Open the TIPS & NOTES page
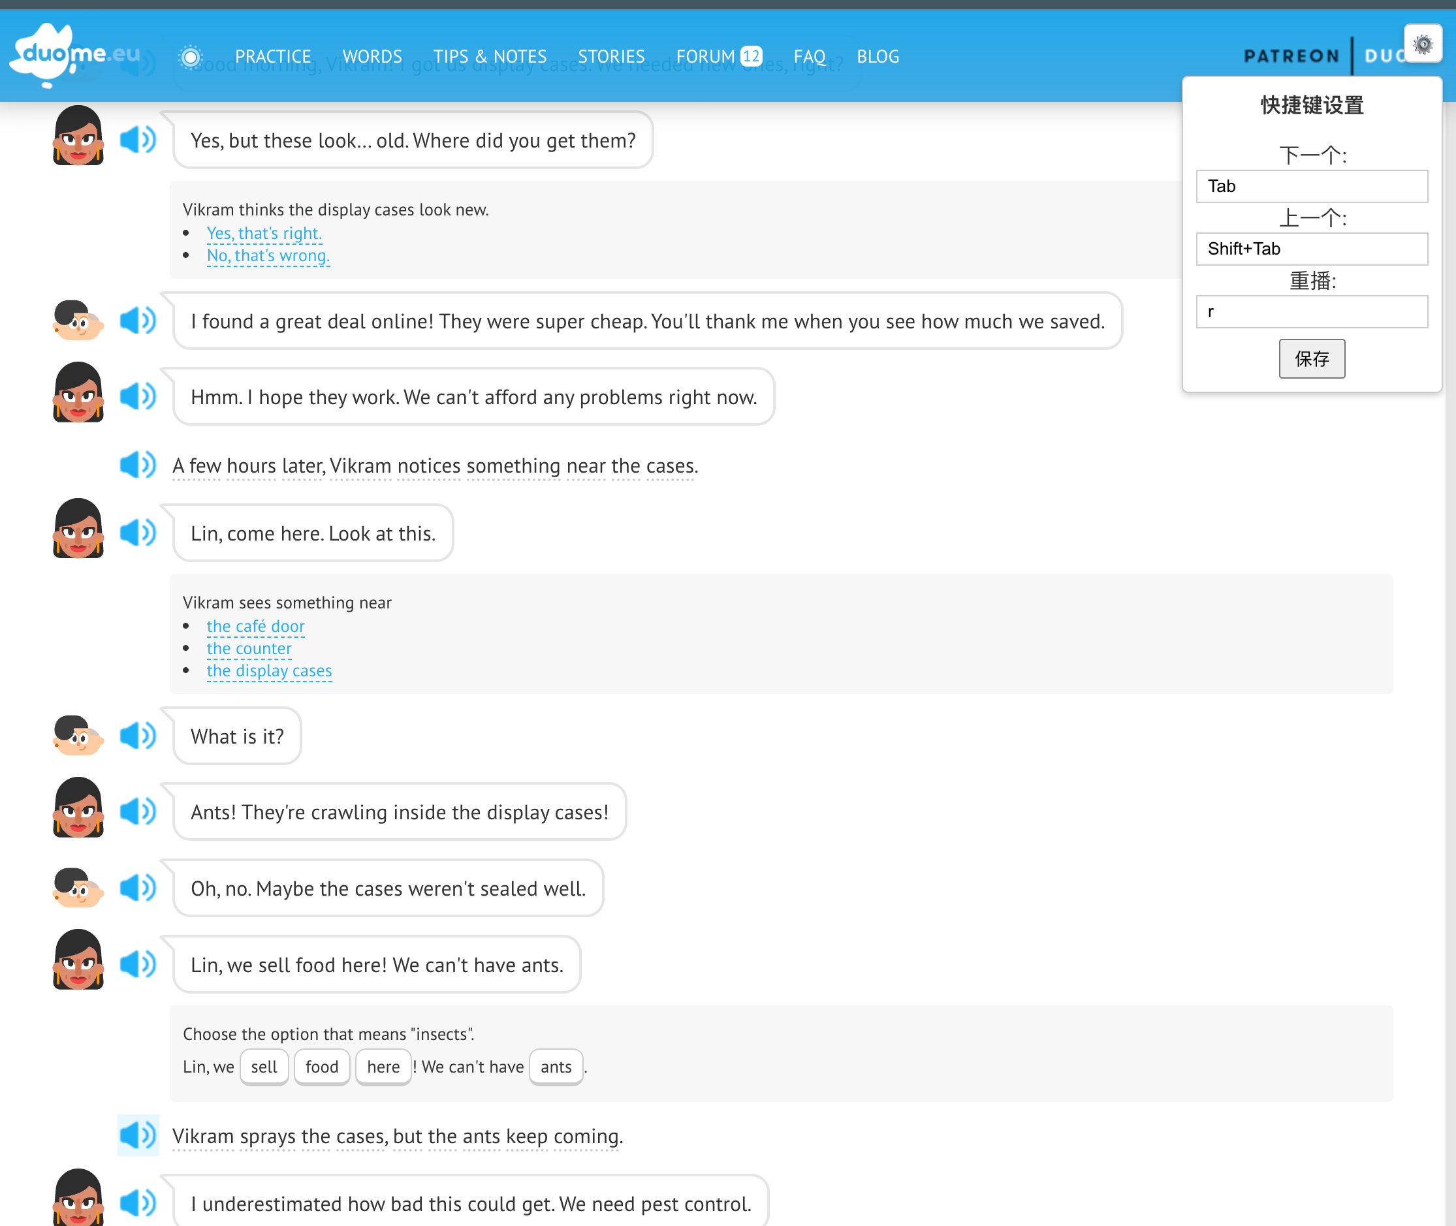Screen dimensions: 1456x1226 coord(489,56)
